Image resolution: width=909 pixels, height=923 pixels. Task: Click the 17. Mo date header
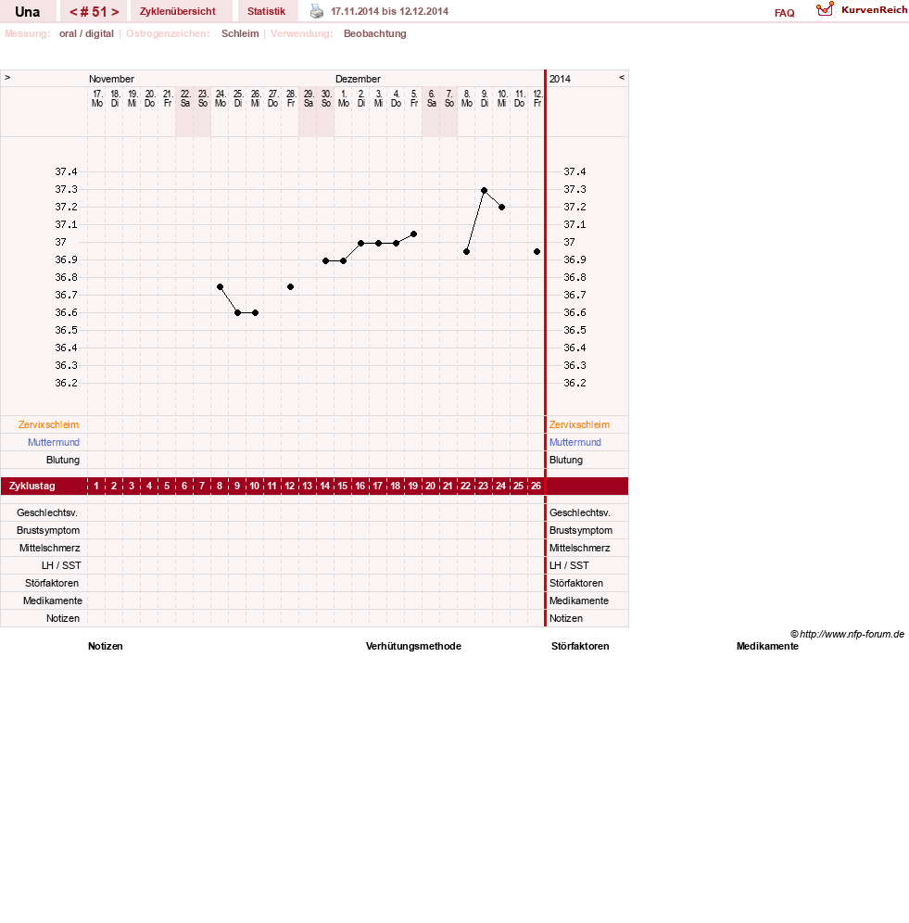(97, 98)
